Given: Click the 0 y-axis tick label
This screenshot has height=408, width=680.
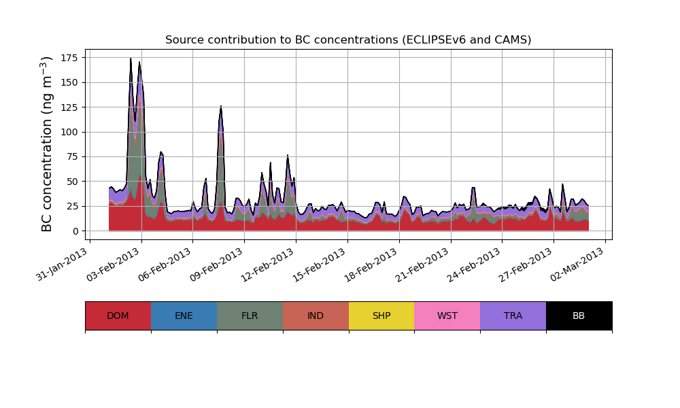Looking at the screenshot, I should coord(77,231).
